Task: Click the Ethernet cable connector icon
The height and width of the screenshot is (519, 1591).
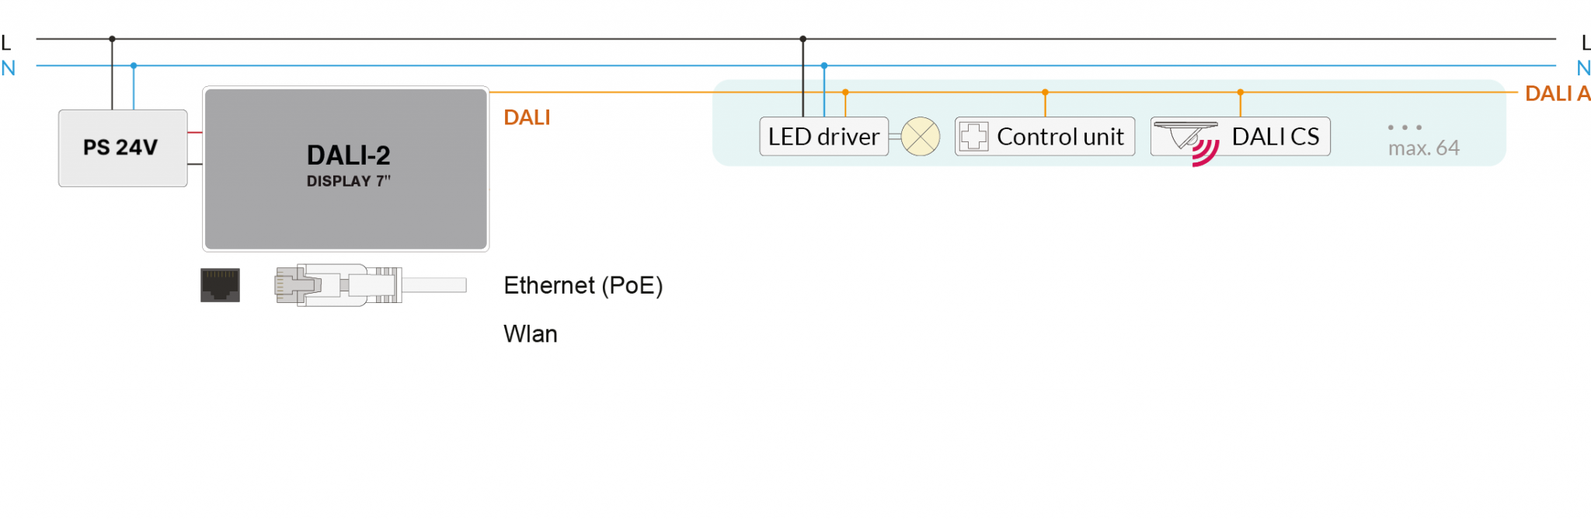Action: [370, 285]
